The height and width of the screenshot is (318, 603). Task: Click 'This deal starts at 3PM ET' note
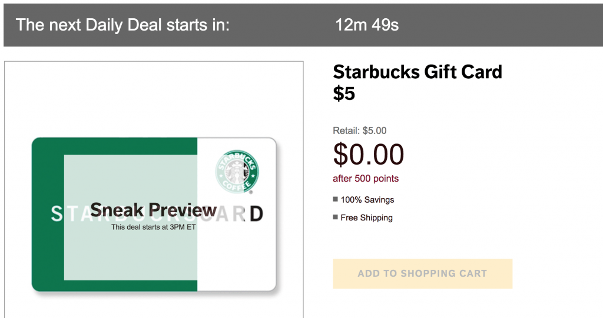154,227
